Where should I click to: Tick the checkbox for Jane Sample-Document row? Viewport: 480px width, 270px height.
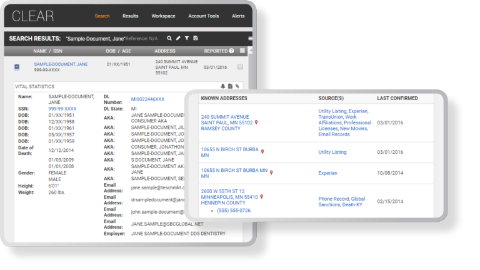pyautogui.click(x=240, y=67)
